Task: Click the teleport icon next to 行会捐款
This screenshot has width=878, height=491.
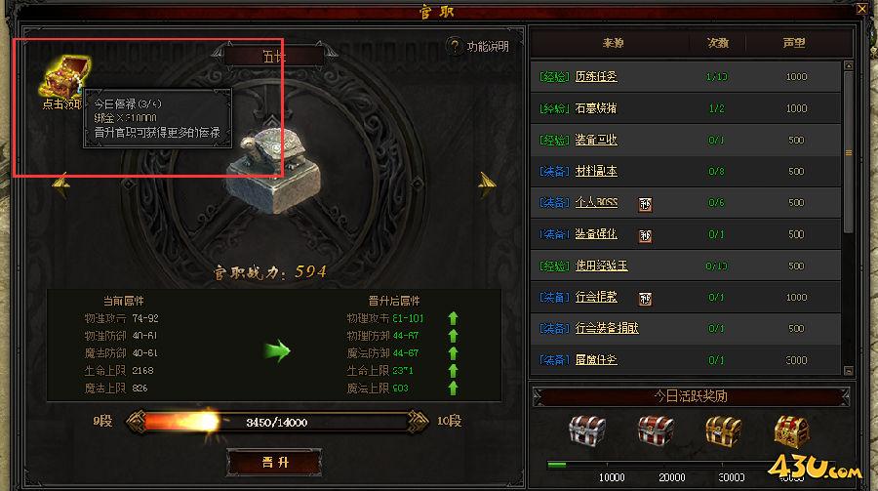Action: [645, 299]
